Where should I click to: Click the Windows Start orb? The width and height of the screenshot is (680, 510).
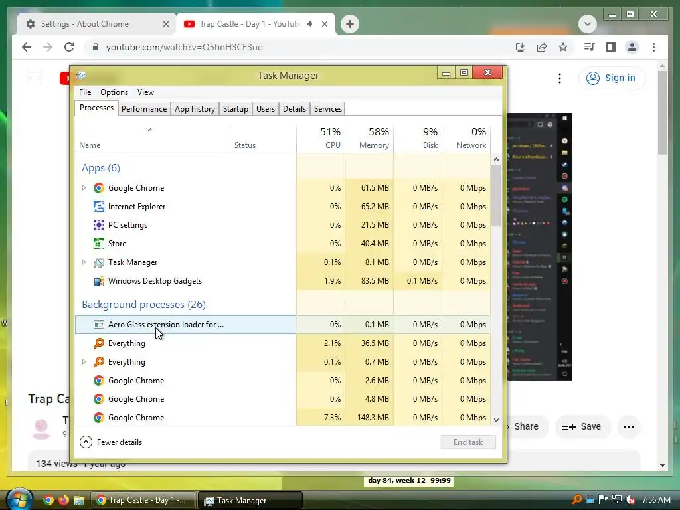(x=19, y=499)
